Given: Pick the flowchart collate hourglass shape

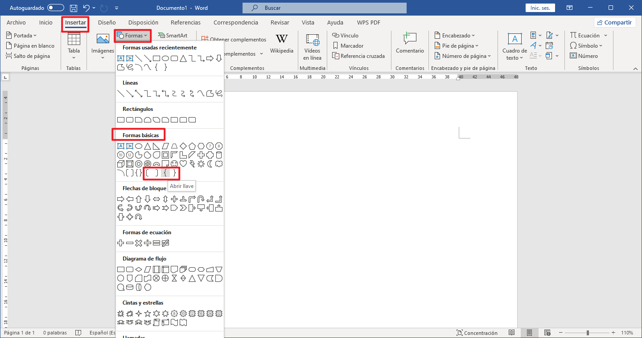Looking at the screenshot, I should coord(174,278).
